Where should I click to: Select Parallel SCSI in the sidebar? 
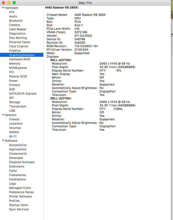click(x=18, y=76)
